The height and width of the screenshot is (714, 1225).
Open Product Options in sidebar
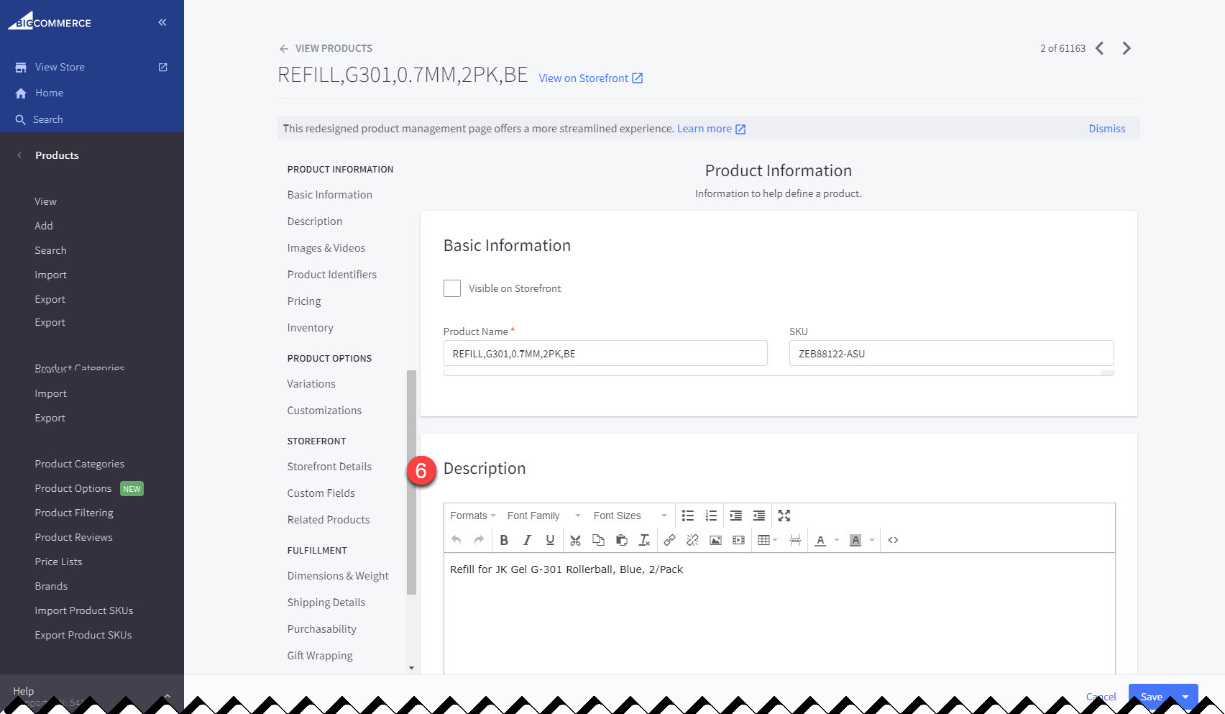[x=73, y=488]
